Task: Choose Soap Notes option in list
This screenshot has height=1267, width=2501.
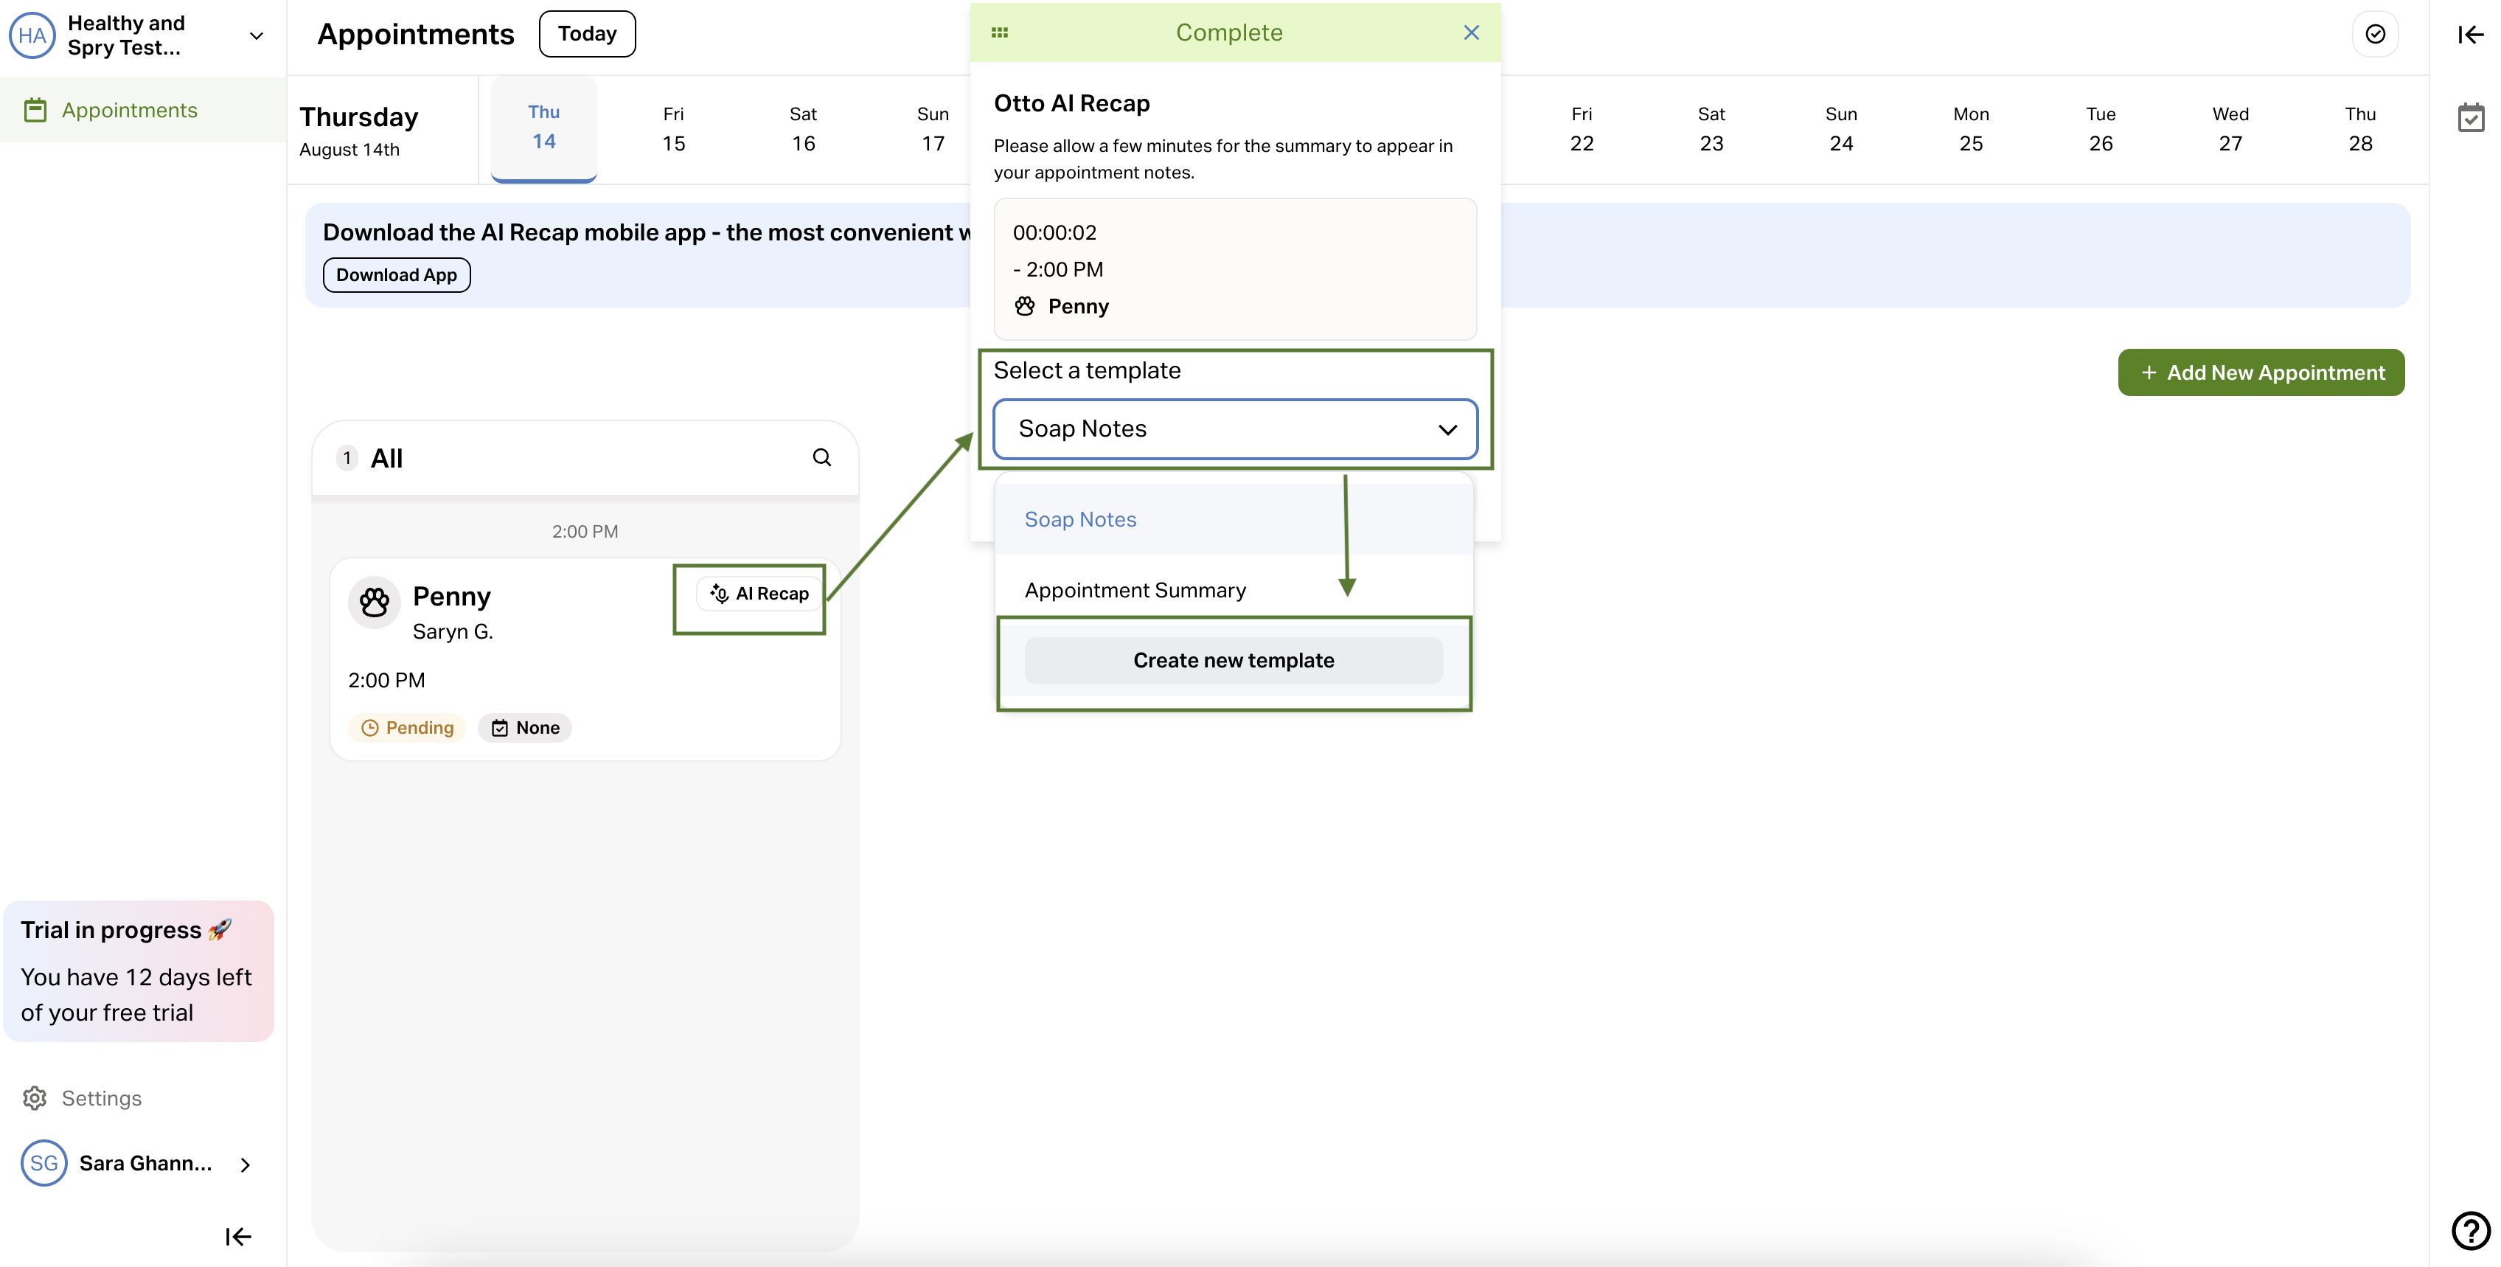Action: pyautogui.click(x=1079, y=519)
